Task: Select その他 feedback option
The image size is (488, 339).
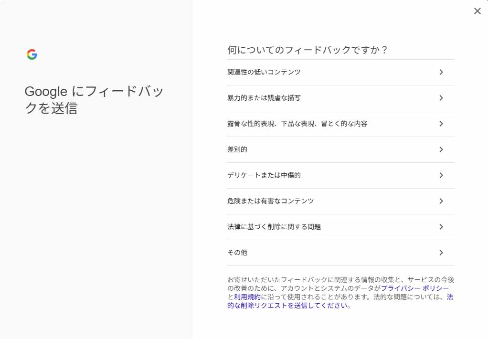Action: click(341, 253)
